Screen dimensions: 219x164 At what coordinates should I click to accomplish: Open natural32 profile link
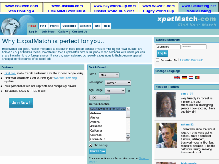(187, 125)
